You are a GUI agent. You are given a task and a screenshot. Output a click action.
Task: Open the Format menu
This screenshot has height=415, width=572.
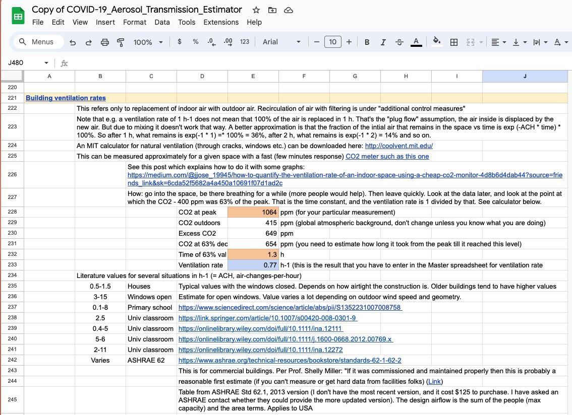[x=135, y=22]
